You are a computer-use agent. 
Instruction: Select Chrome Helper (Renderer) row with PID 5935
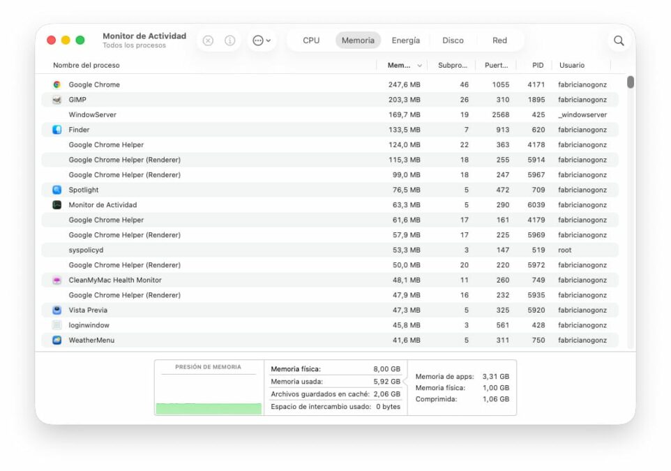click(330, 295)
